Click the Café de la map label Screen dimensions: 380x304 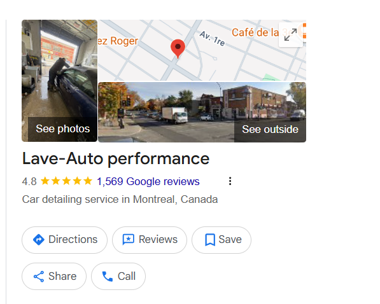pyautogui.click(x=255, y=32)
